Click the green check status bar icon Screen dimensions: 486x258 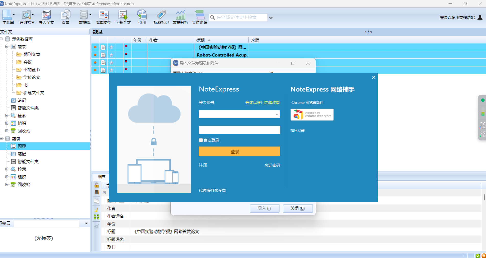click(478, 256)
